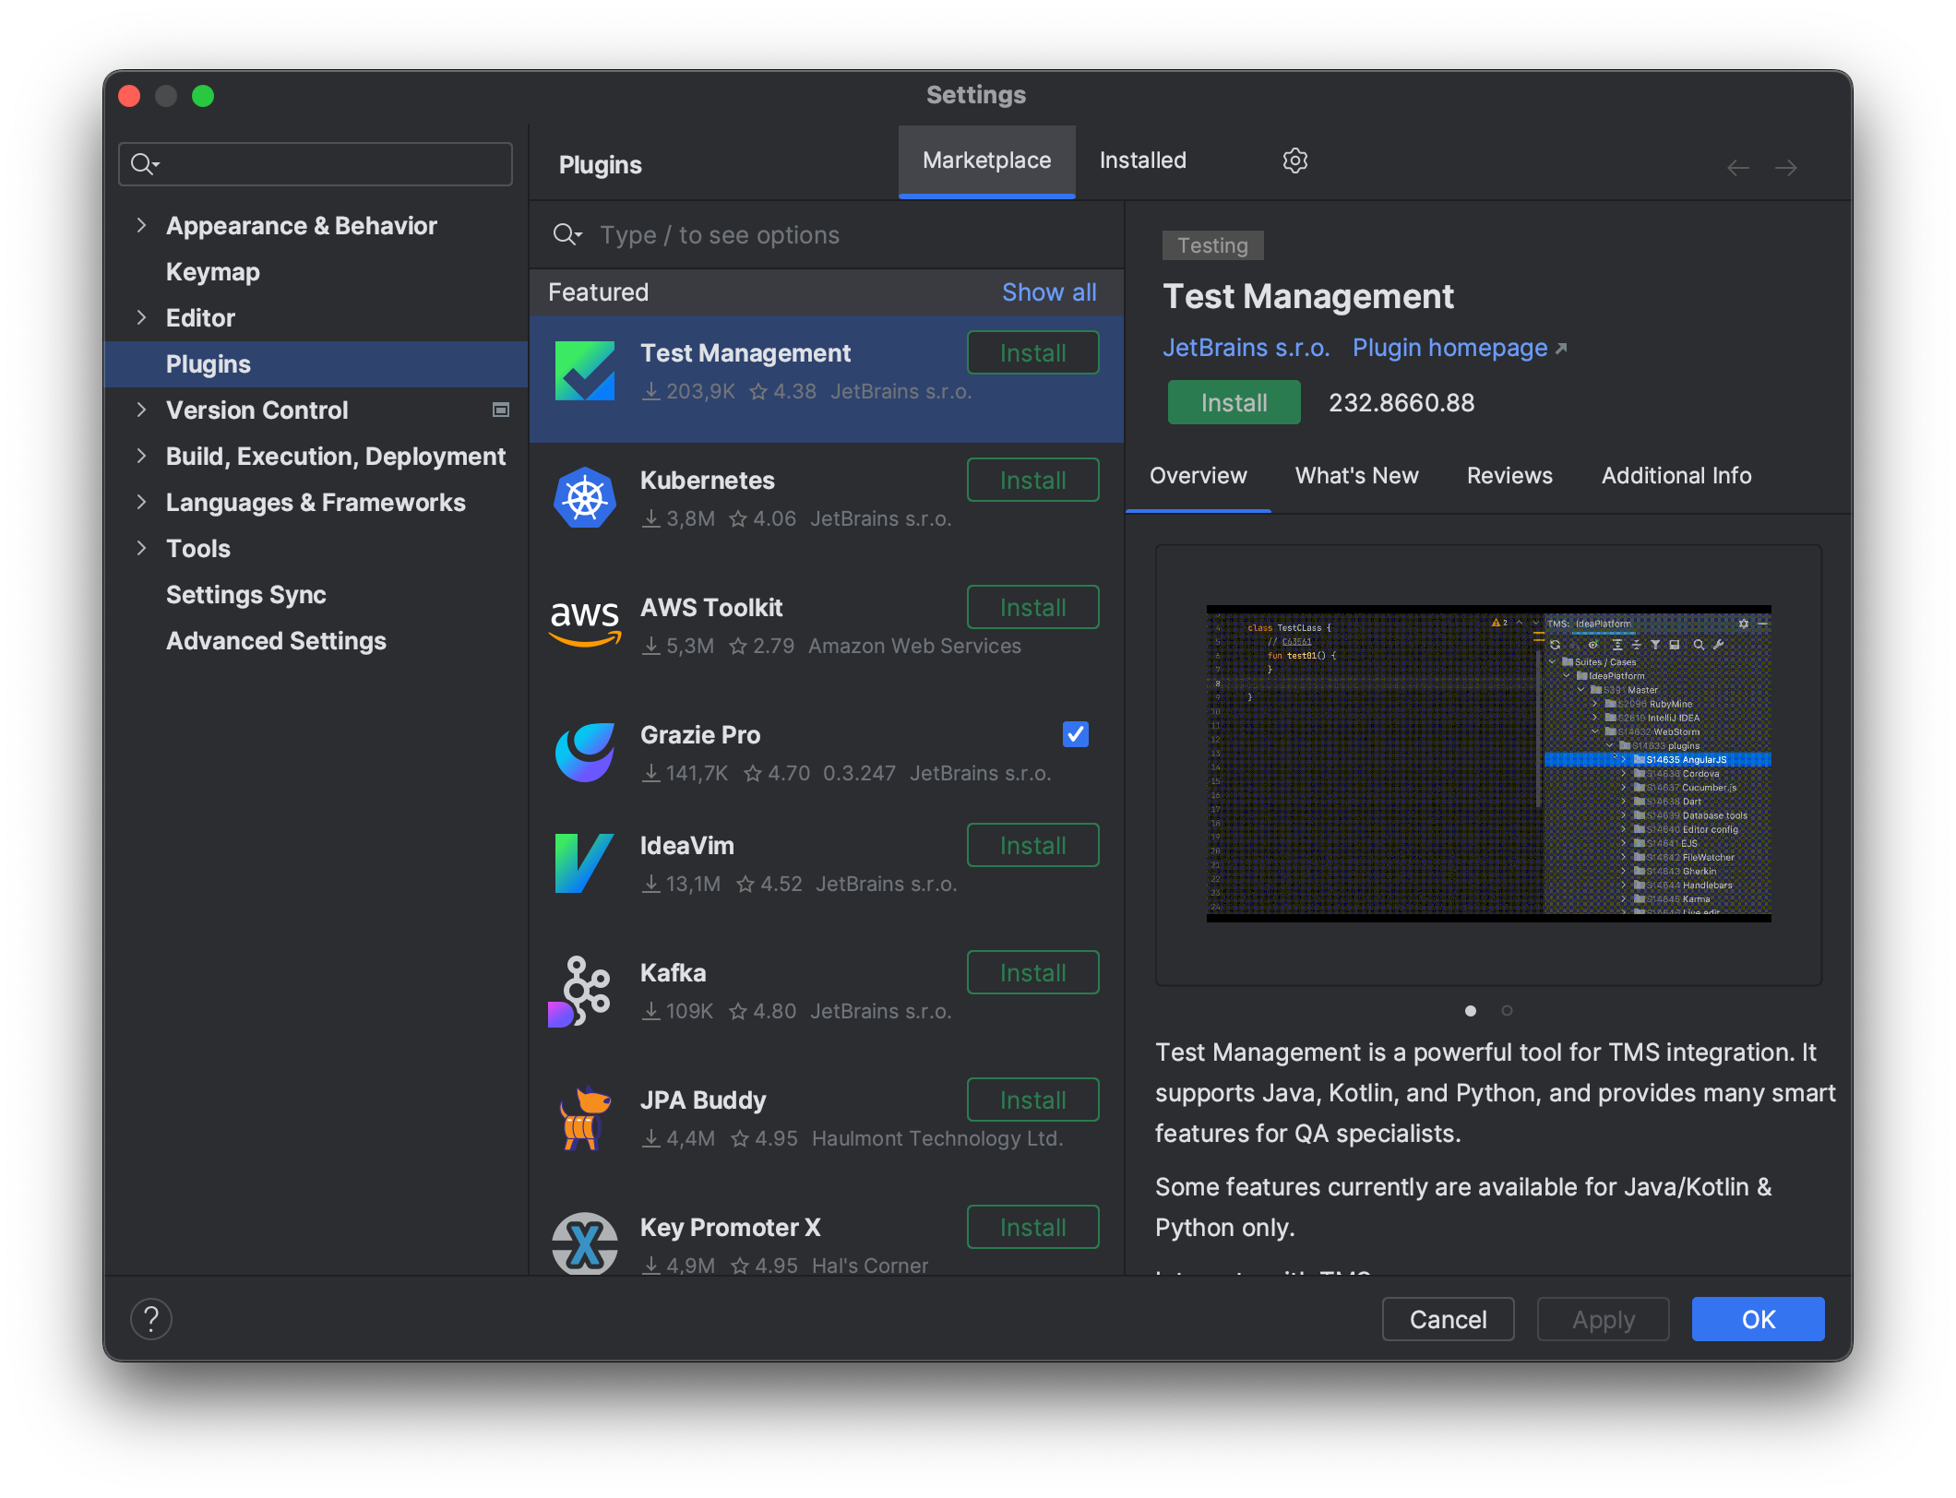Install the Key Promoter X plugin
Image resolution: width=1956 pixels, height=1498 pixels.
[1032, 1227]
